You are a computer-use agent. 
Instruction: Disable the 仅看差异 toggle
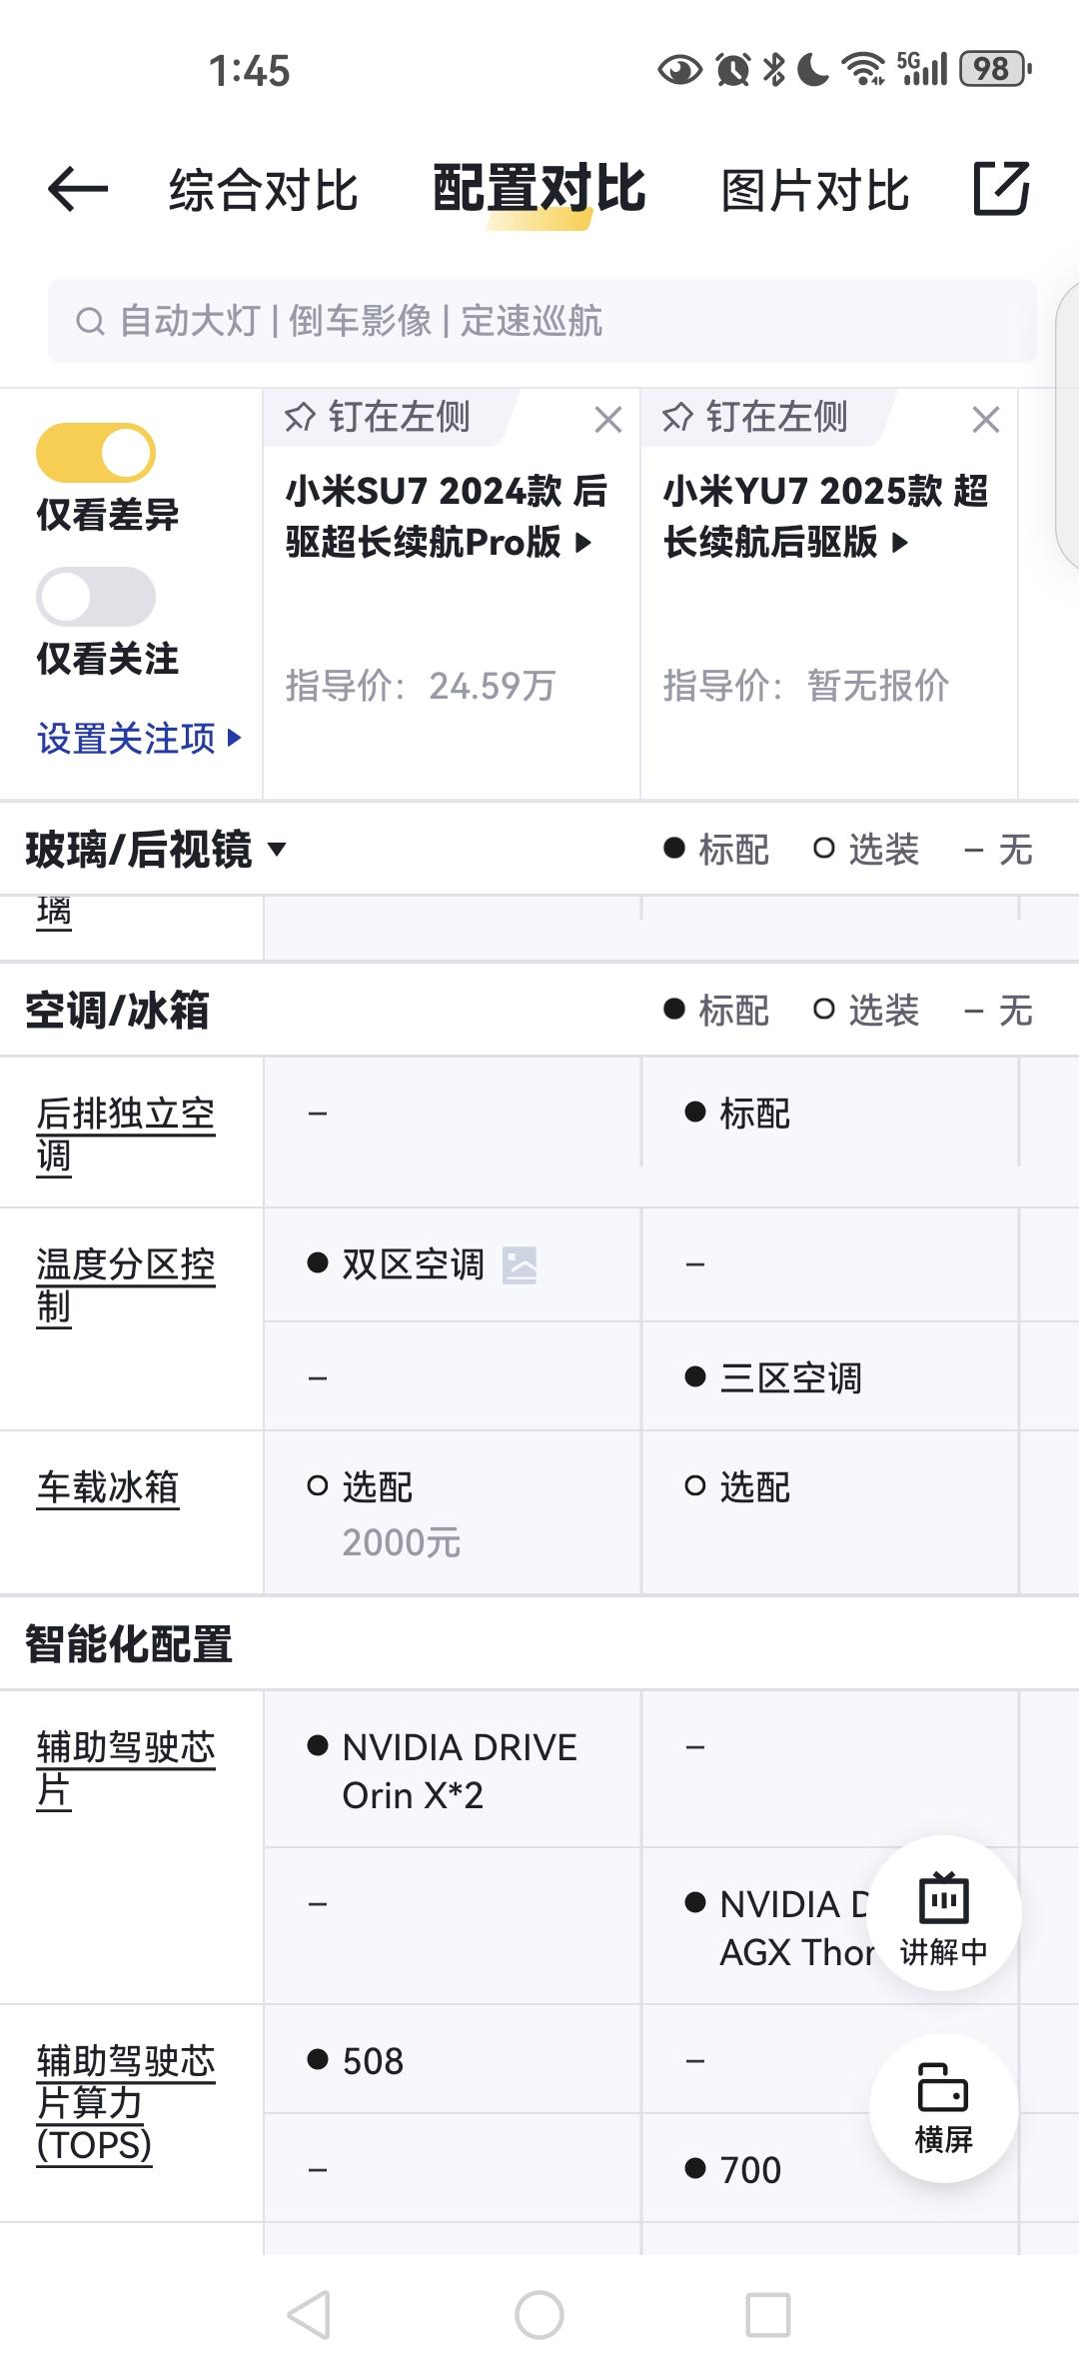pyautogui.click(x=96, y=453)
